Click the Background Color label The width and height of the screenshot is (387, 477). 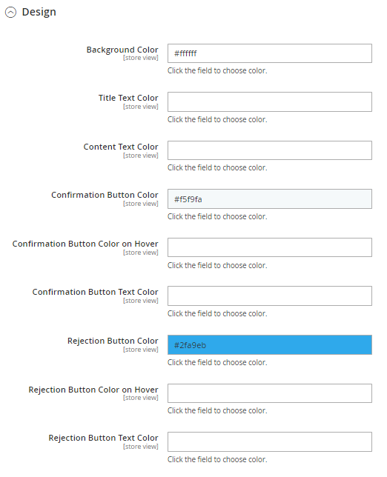(122, 50)
